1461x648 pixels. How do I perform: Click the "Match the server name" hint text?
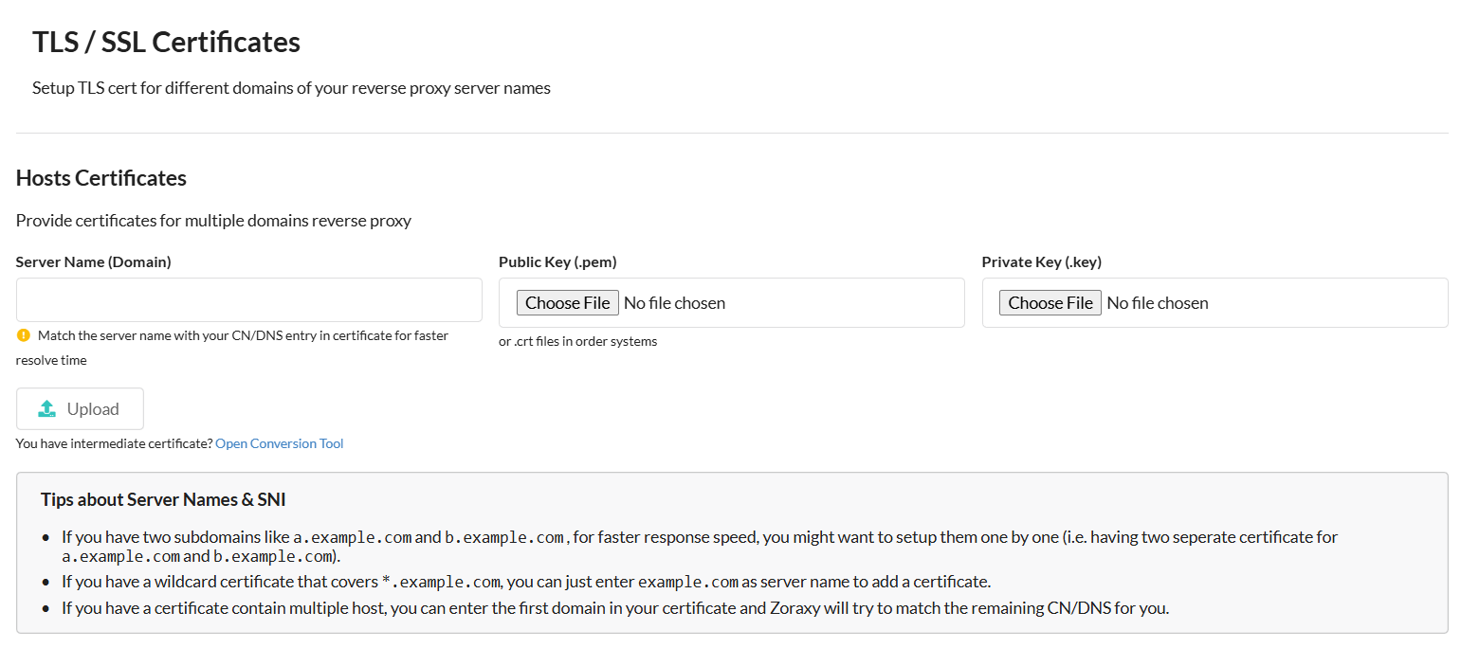243,335
